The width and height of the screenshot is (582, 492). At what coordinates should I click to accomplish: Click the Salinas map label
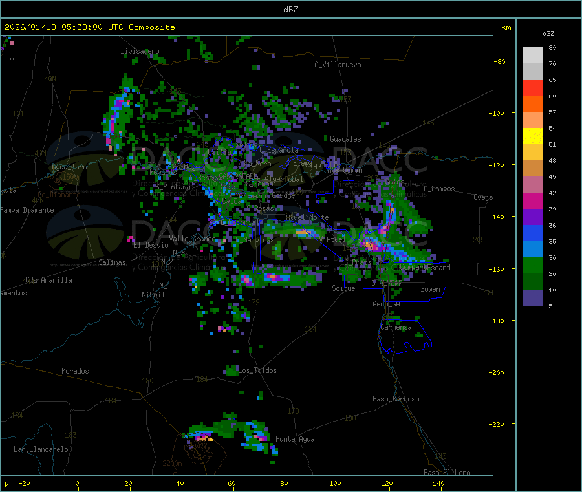click(x=112, y=262)
